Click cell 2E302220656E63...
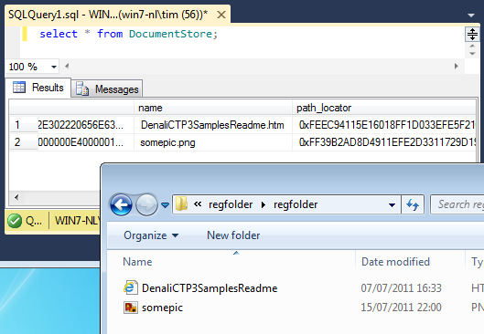This screenshot has height=334, width=484. point(86,125)
